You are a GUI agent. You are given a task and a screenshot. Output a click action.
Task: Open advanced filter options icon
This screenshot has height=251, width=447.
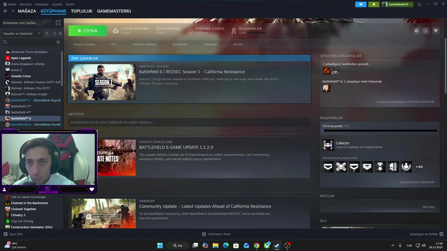(x=58, y=42)
